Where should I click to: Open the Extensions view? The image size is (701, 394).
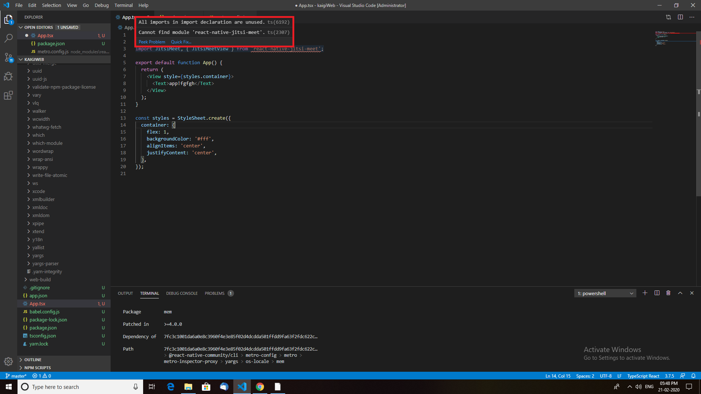coord(8,96)
